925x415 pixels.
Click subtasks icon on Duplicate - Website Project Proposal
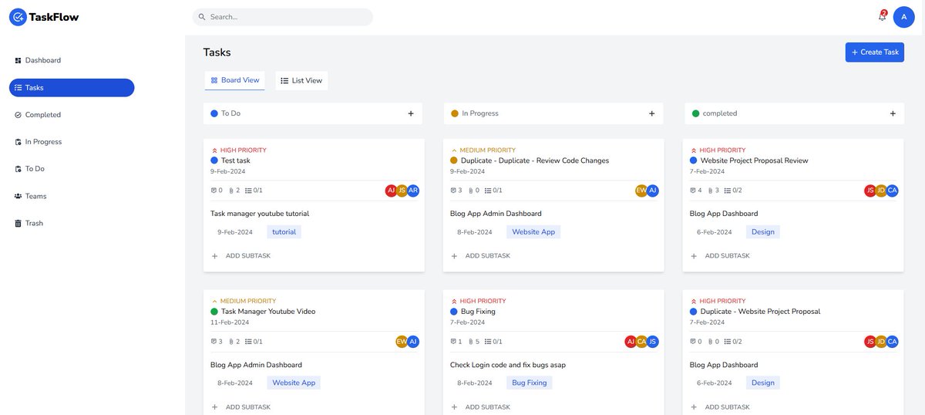(728, 341)
